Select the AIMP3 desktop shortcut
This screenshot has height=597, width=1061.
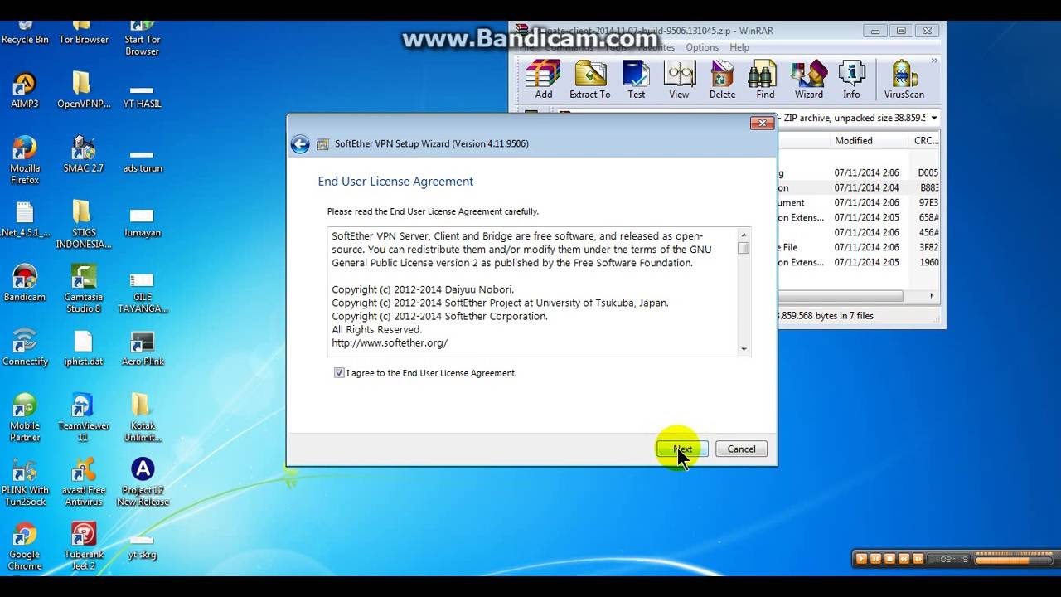point(25,90)
